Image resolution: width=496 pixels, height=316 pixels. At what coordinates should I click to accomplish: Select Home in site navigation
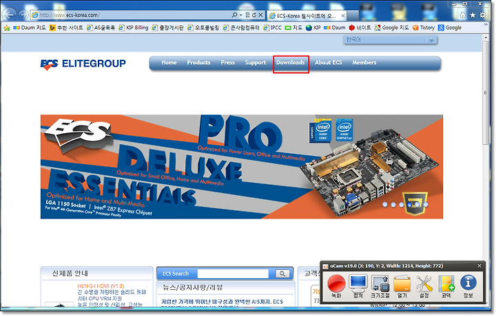coord(169,63)
